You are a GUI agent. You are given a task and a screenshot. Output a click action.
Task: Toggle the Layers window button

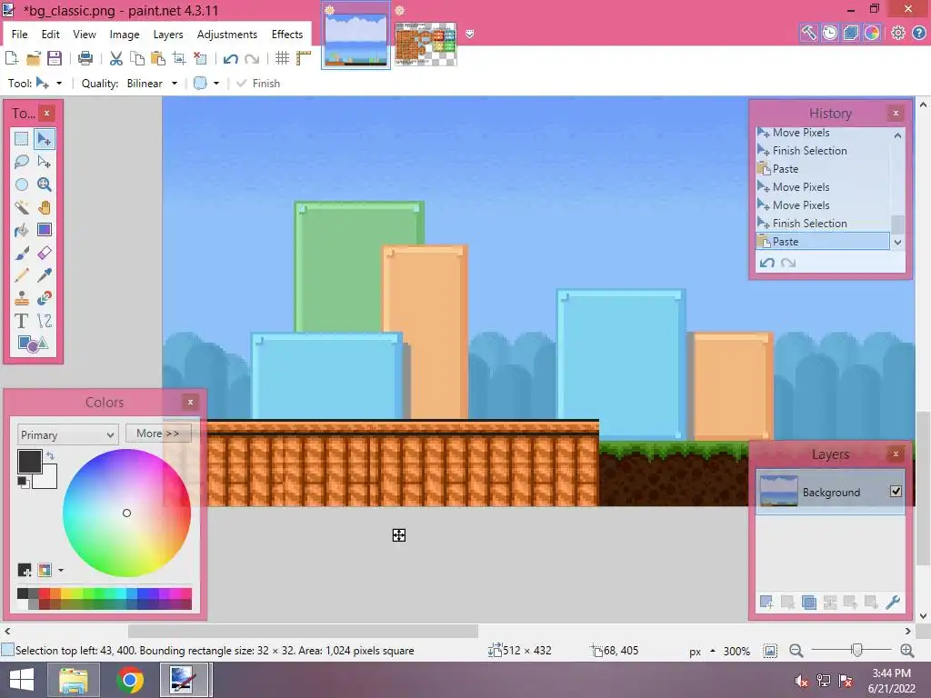(x=851, y=33)
